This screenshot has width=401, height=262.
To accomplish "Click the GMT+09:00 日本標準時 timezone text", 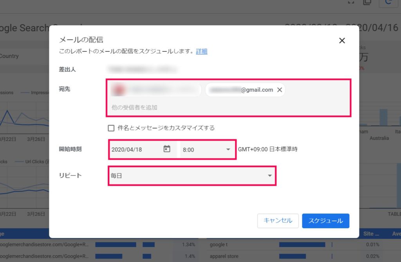I will [x=268, y=149].
